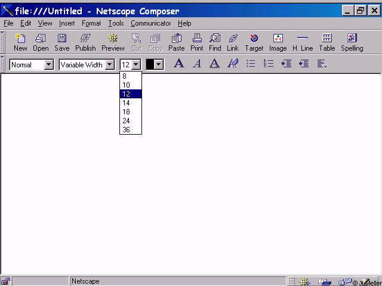The width and height of the screenshot is (382, 286).
Task: Insert an Image from toolbar
Action: (278, 42)
